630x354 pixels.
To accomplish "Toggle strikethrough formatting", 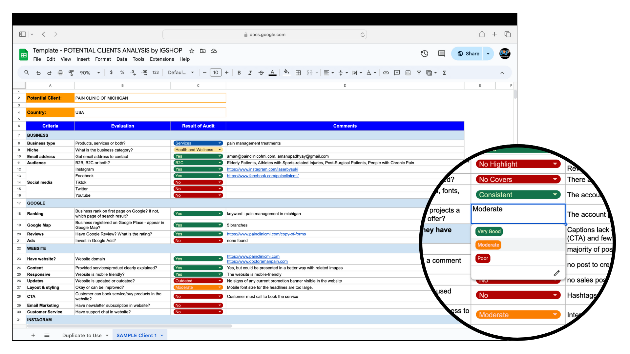I will (x=261, y=73).
